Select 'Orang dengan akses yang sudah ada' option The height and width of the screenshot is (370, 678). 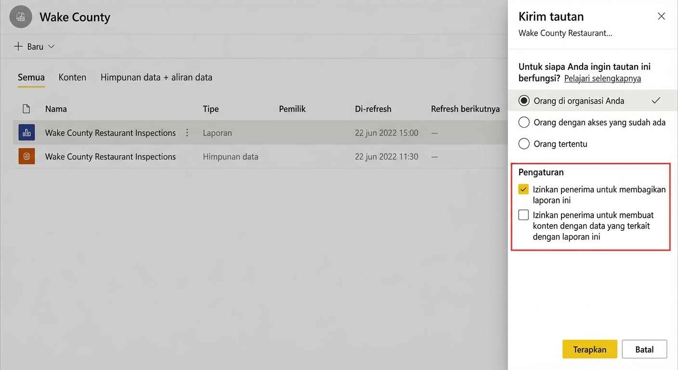[524, 122]
